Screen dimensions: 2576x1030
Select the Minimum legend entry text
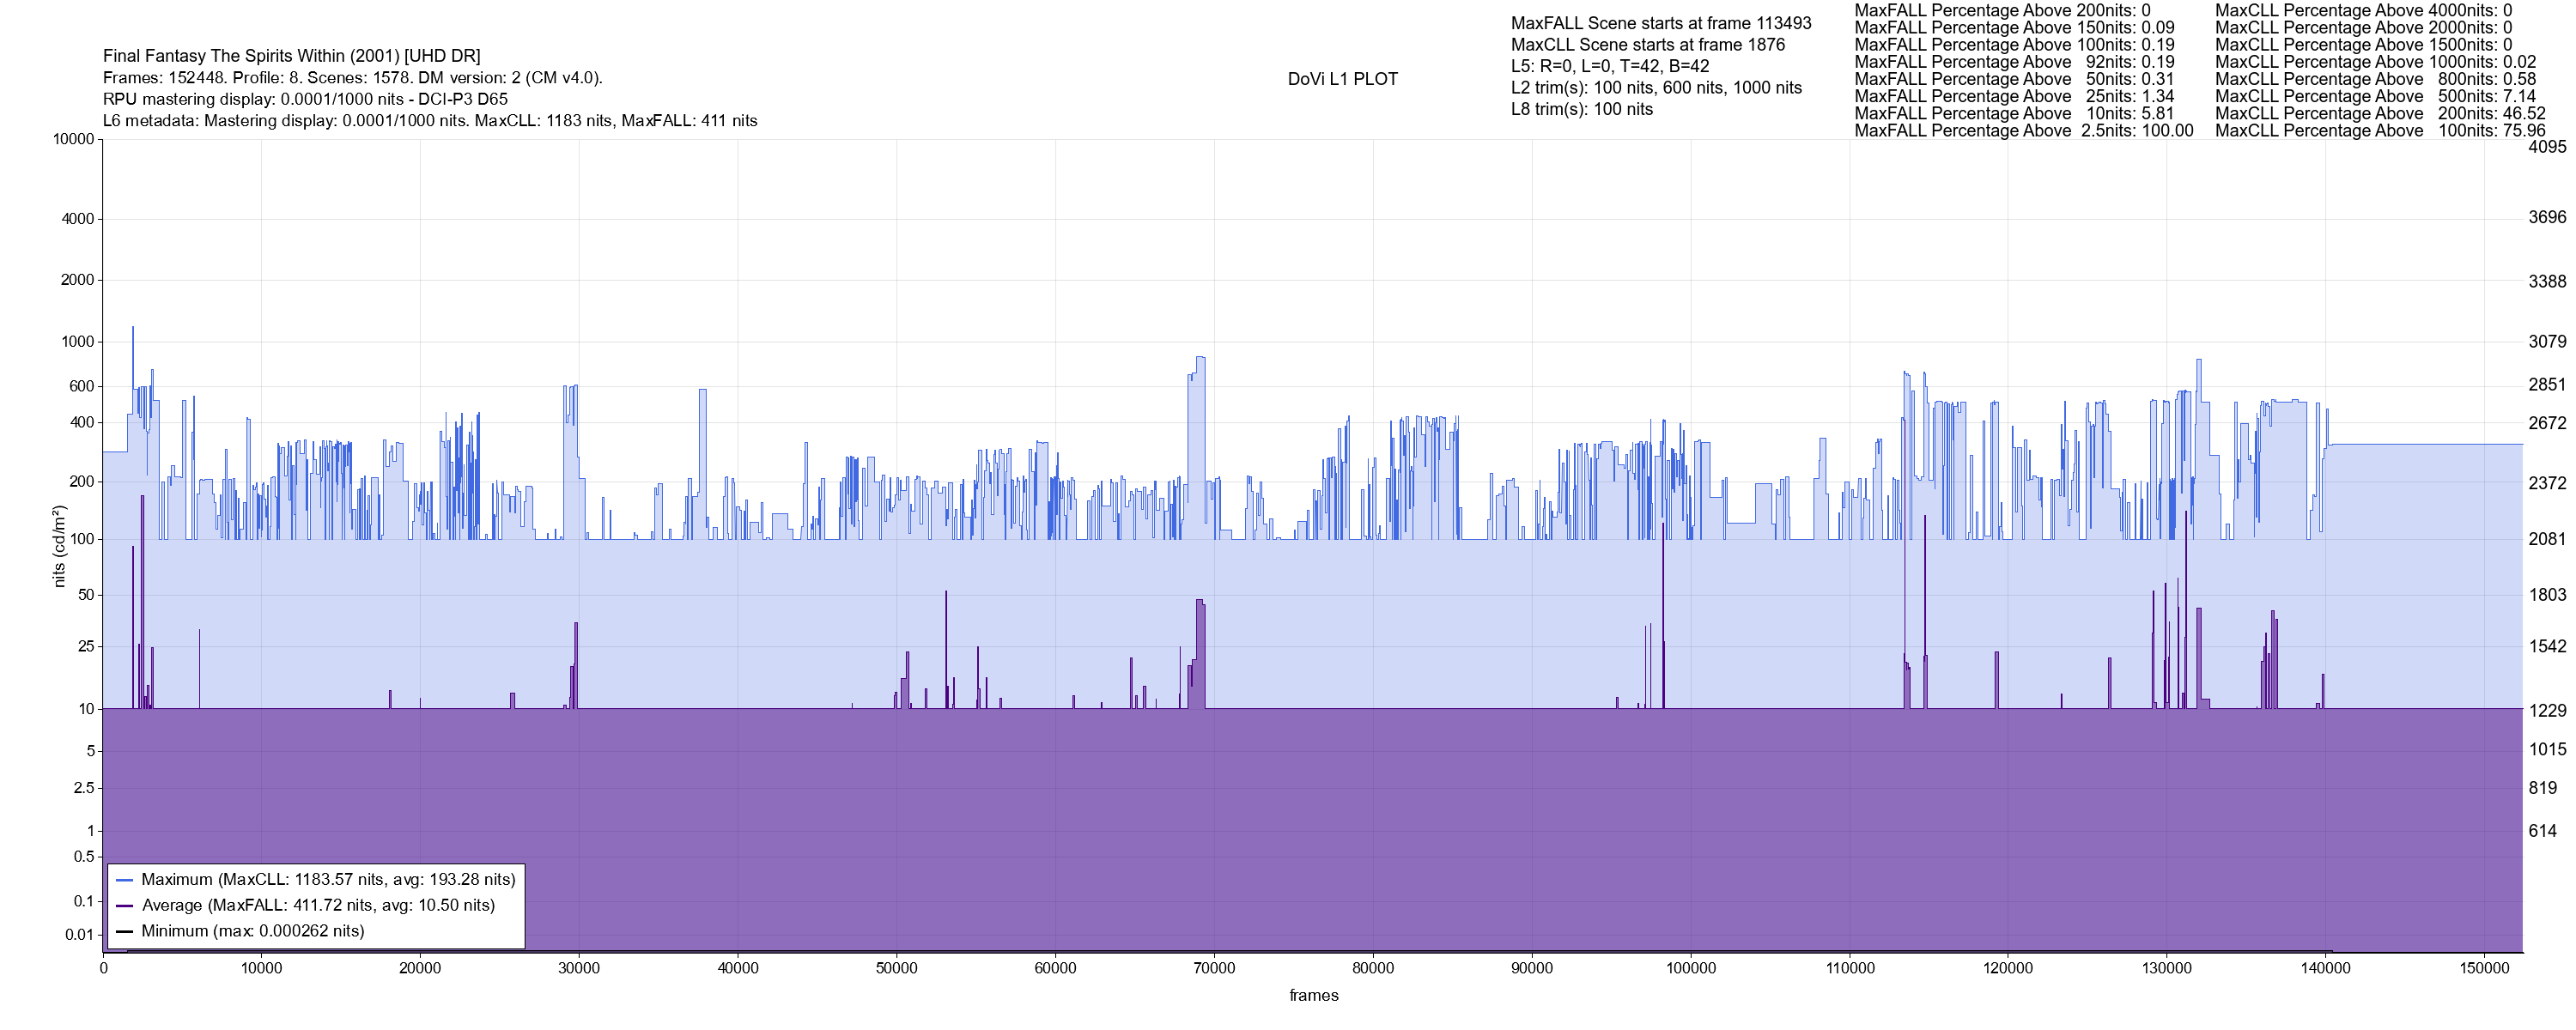252,932
